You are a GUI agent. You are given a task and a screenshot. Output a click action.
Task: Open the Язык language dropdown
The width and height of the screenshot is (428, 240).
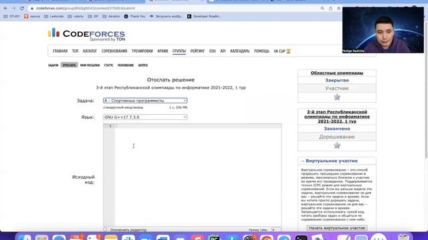(x=145, y=117)
